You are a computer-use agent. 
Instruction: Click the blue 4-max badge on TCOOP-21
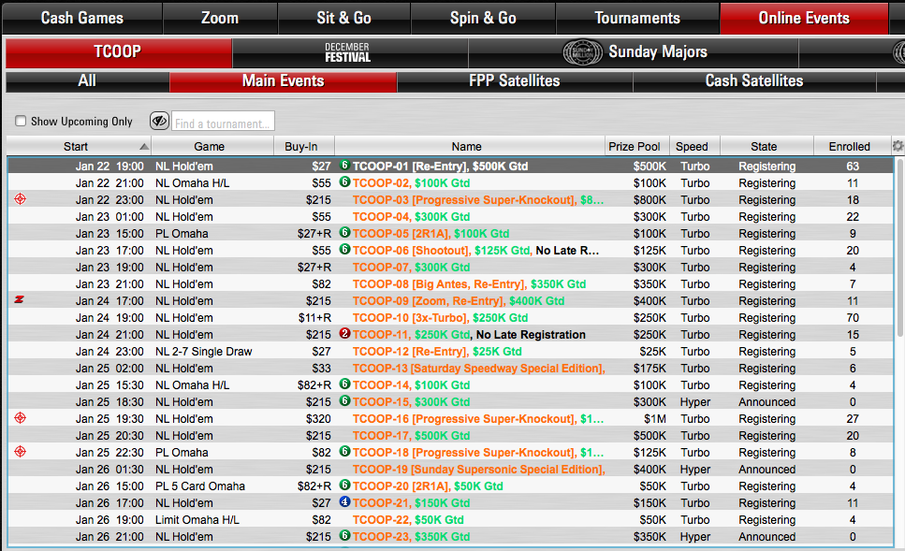coord(344,502)
